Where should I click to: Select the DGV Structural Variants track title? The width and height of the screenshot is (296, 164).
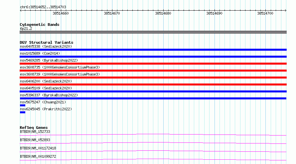click(47, 42)
